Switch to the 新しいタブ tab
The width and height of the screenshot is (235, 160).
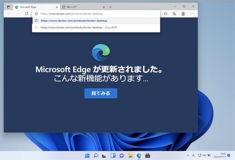tap(83, 7)
